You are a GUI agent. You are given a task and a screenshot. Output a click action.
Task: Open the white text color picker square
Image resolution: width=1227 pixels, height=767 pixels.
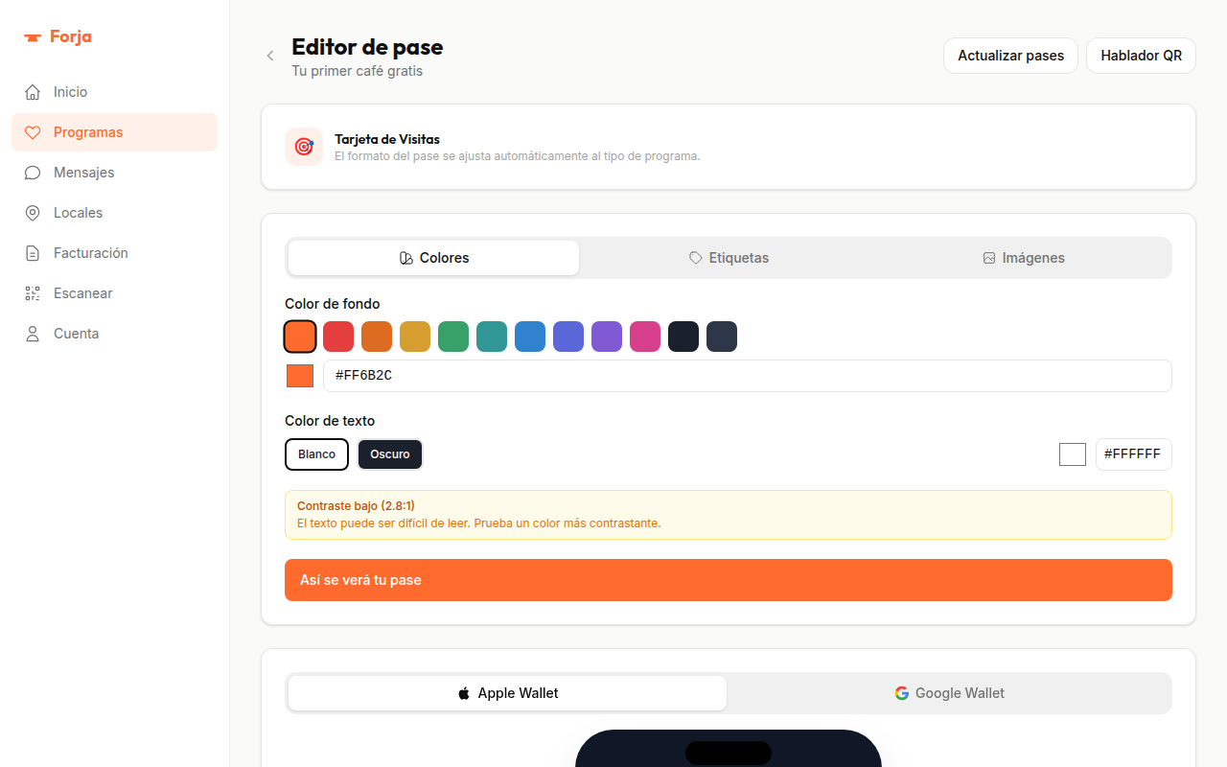pyautogui.click(x=1073, y=454)
